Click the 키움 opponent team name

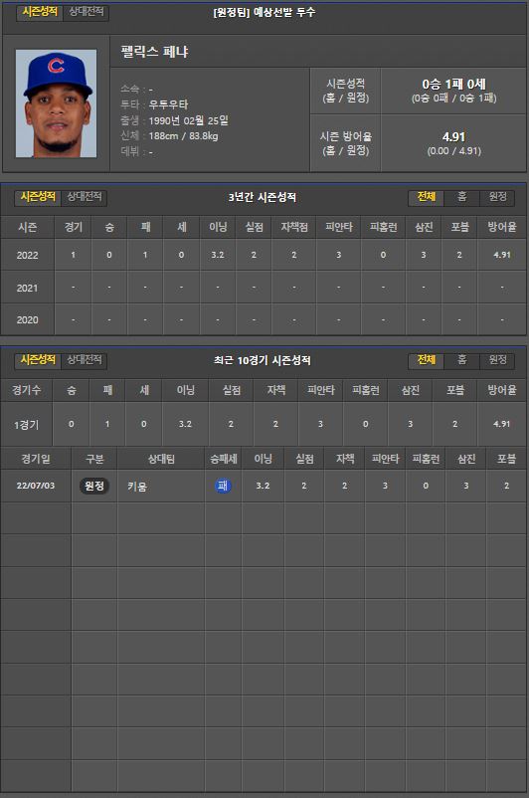pyautogui.click(x=137, y=486)
